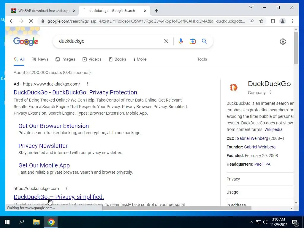Click horizontal scrollbar right arrow
This screenshot has width=304, height=228.
point(291,208)
